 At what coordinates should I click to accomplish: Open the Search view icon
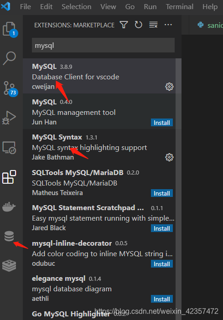9,58
